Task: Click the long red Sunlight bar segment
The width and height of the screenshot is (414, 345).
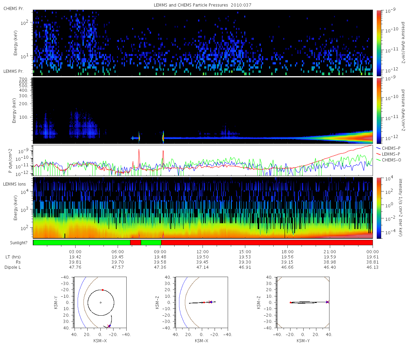Action: tap(267, 243)
